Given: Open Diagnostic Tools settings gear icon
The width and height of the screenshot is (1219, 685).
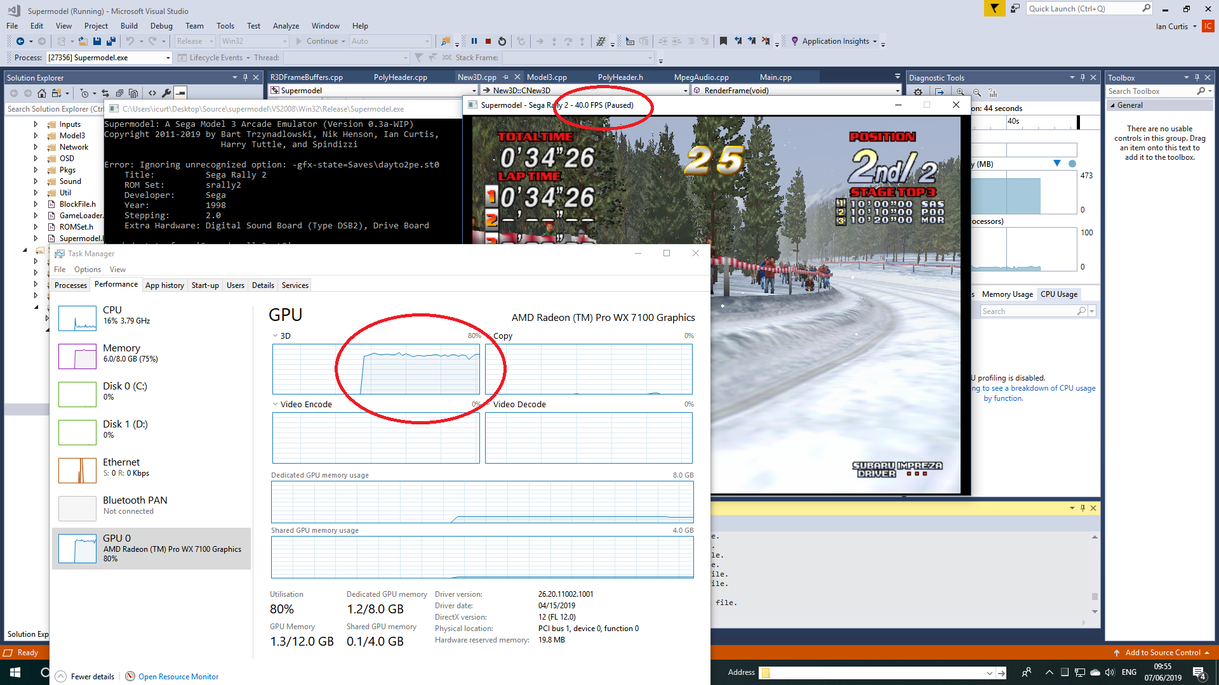Looking at the screenshot, I should (918, 93).
